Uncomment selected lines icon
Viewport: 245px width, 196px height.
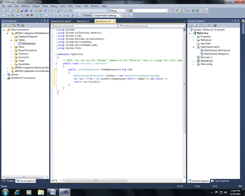[41, 15]
